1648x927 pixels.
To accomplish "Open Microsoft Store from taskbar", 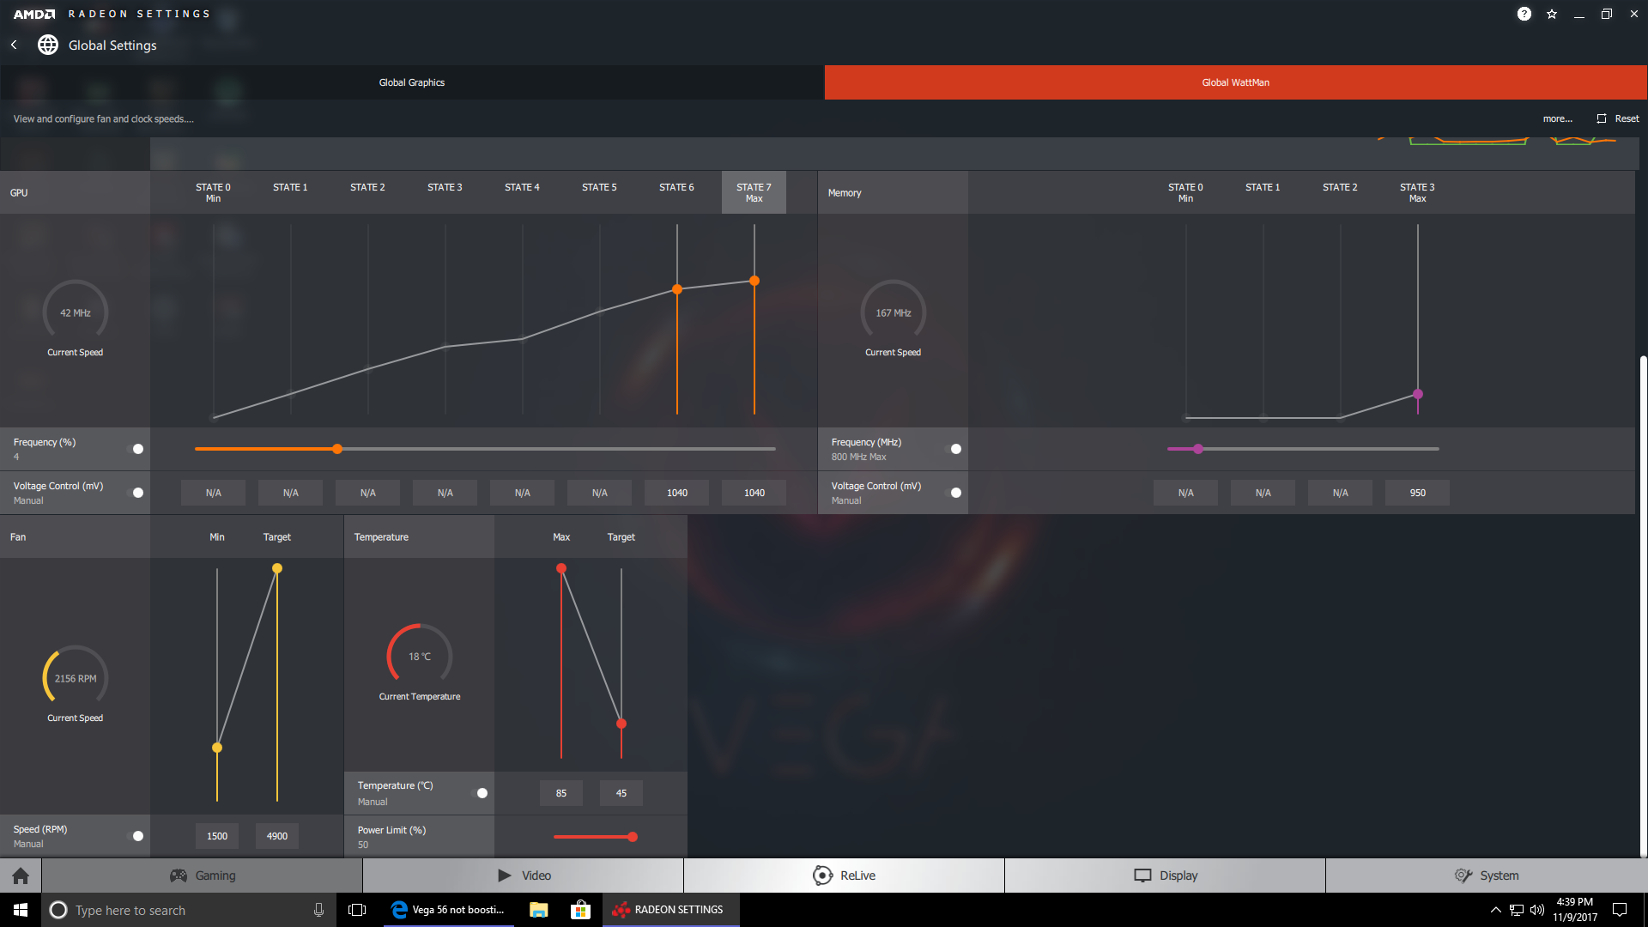I will pyautogui.click(x=581, y=910).
